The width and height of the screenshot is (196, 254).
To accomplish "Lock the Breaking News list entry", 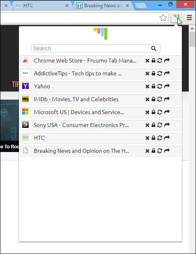I will pyautogui.click(x=153, y=151).
